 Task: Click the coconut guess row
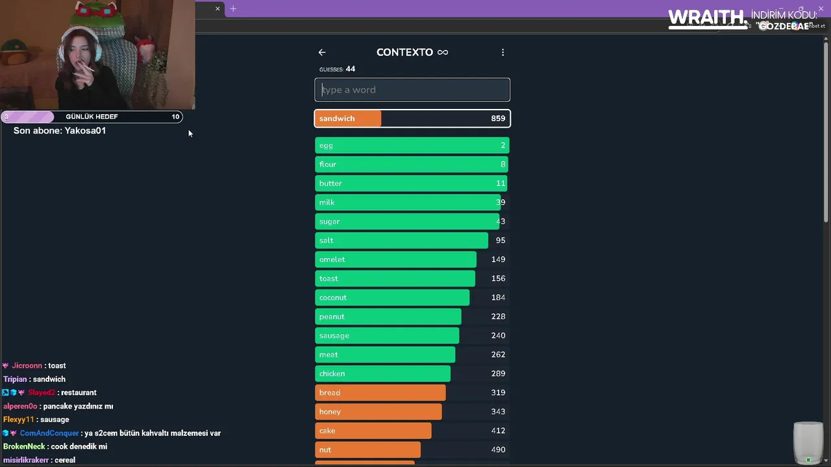tap(412, 298)
